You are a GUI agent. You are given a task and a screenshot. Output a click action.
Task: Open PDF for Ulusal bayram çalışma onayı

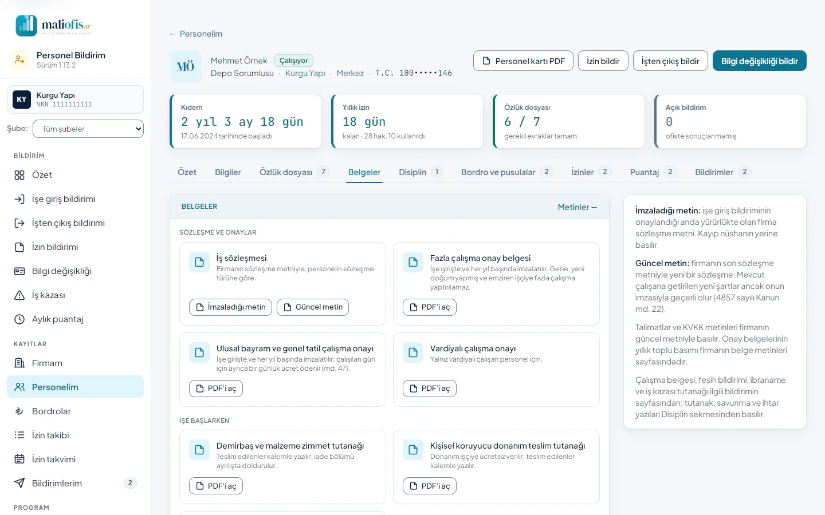point(216,389)
